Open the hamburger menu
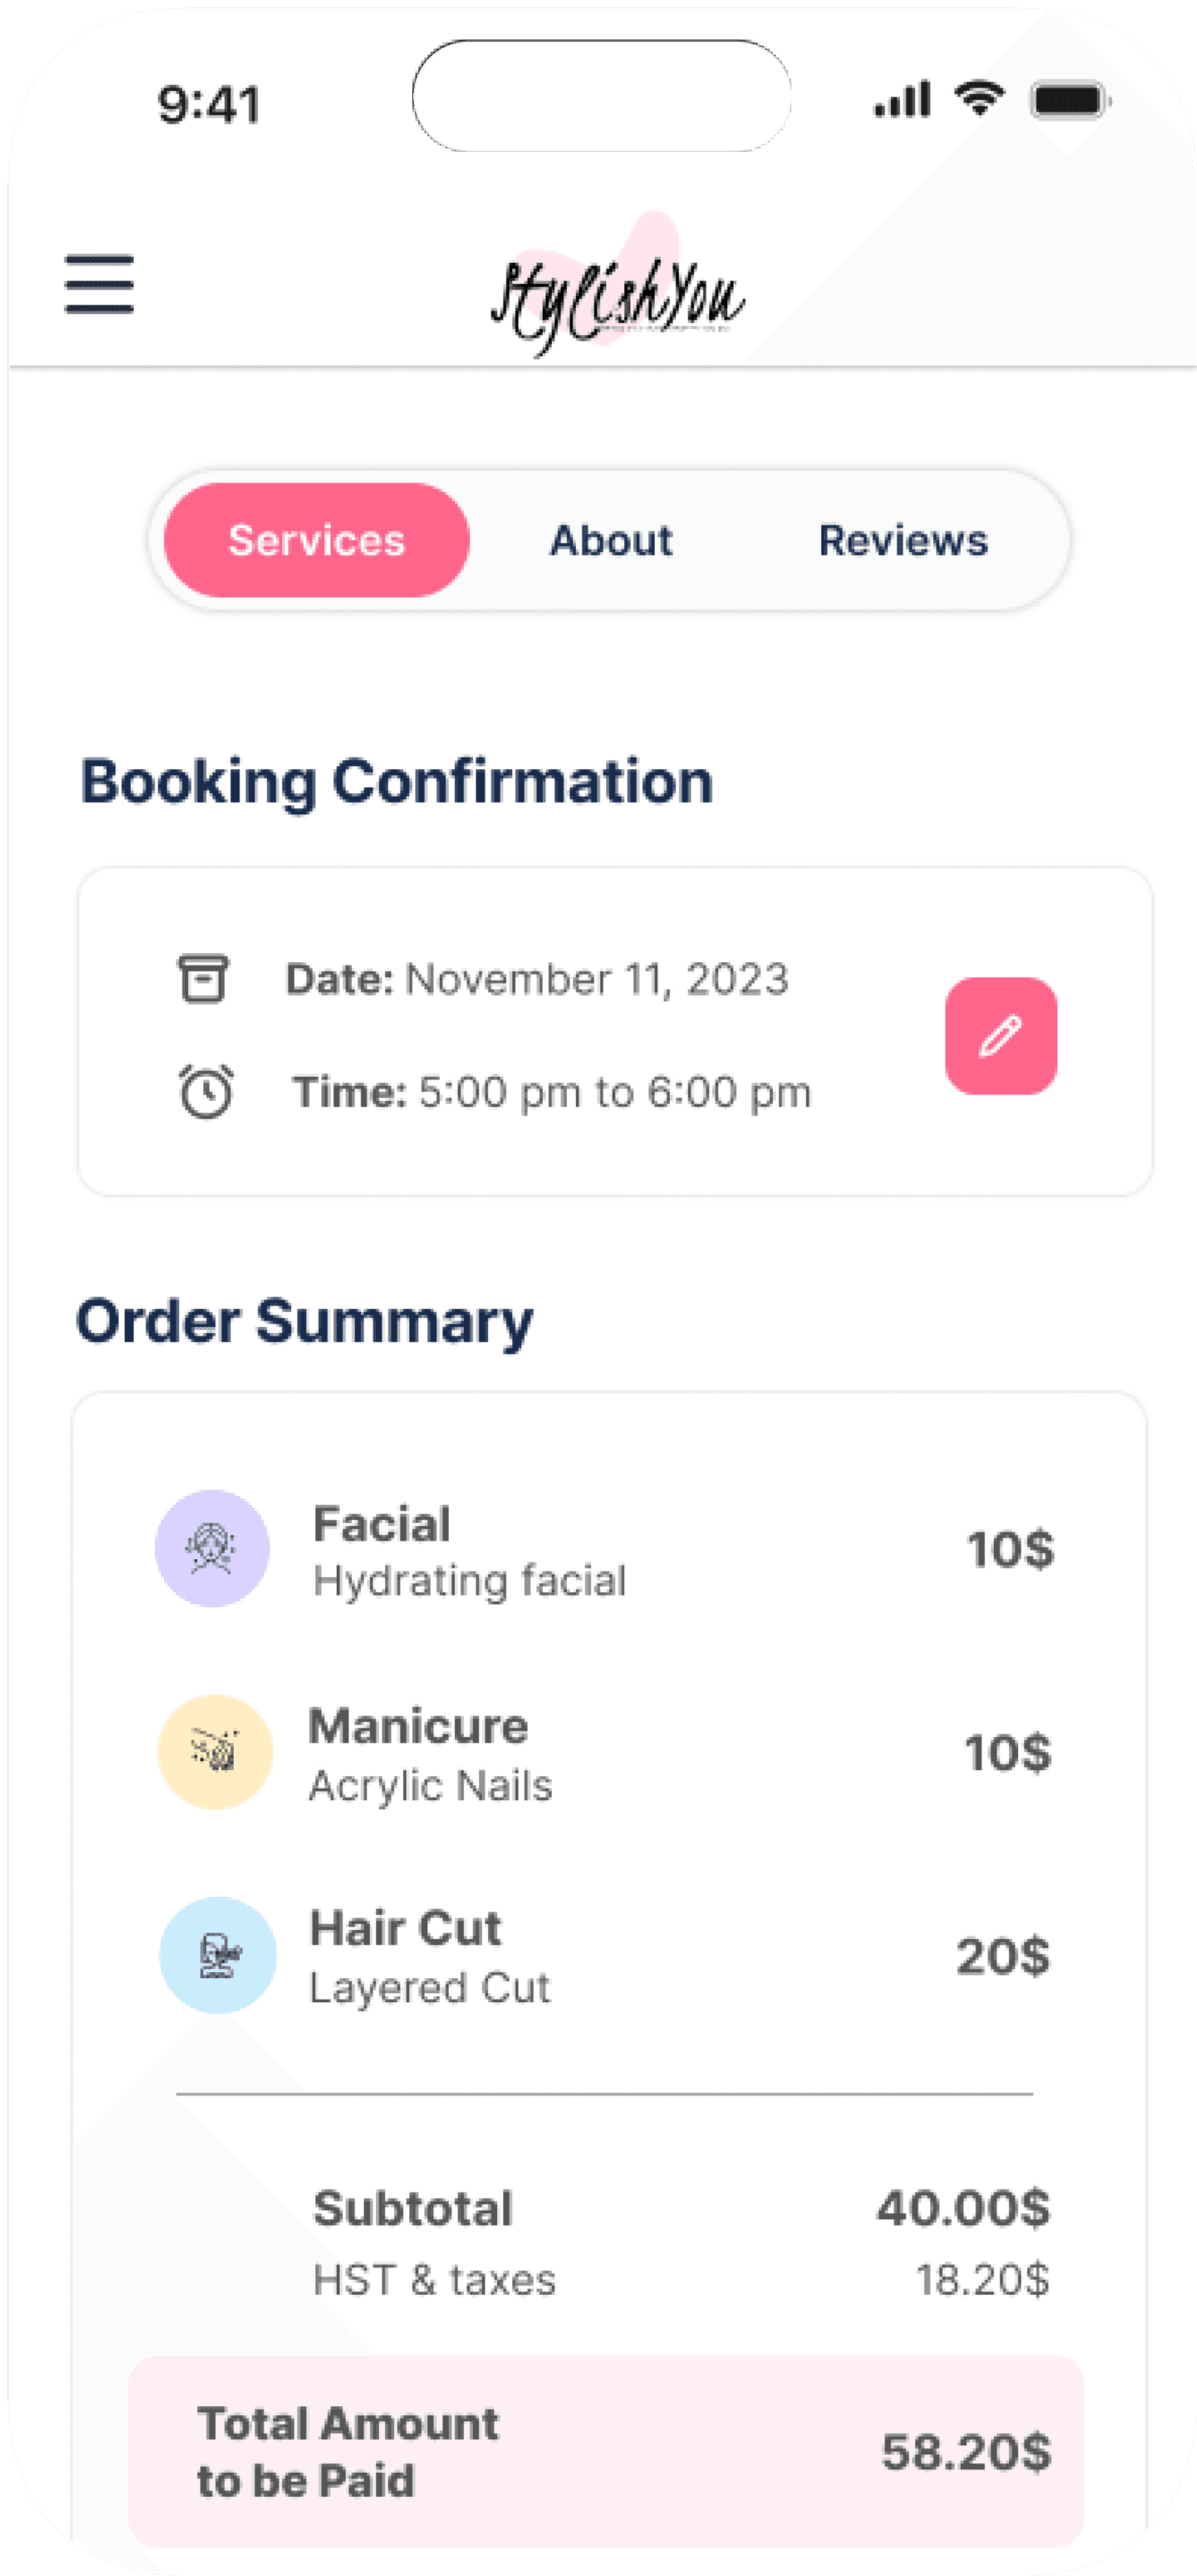 (99, 284)
